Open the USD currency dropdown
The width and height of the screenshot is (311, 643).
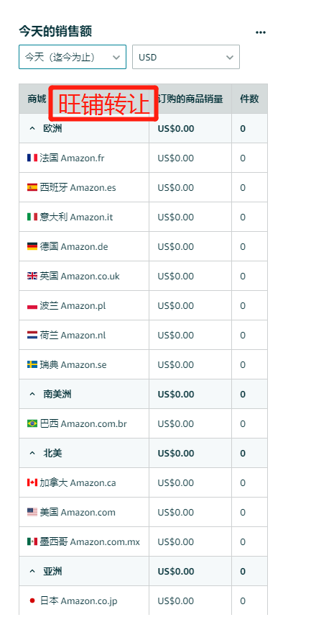[186, 57]
